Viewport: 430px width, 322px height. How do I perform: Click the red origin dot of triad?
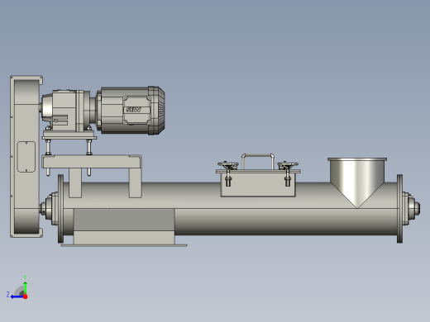[x=26, y=296]
